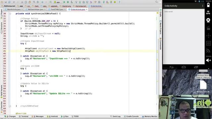This screenshot has width=212, height=119.
Task: Close the MainActivity.java tab
Action: pos(22,10)
